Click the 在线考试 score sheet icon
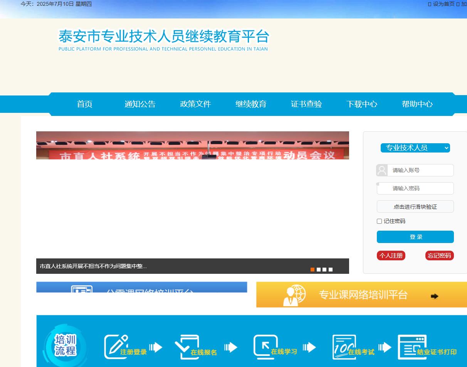Image resolution: width=467 pixels, height=367 pixels. point(344,347)
